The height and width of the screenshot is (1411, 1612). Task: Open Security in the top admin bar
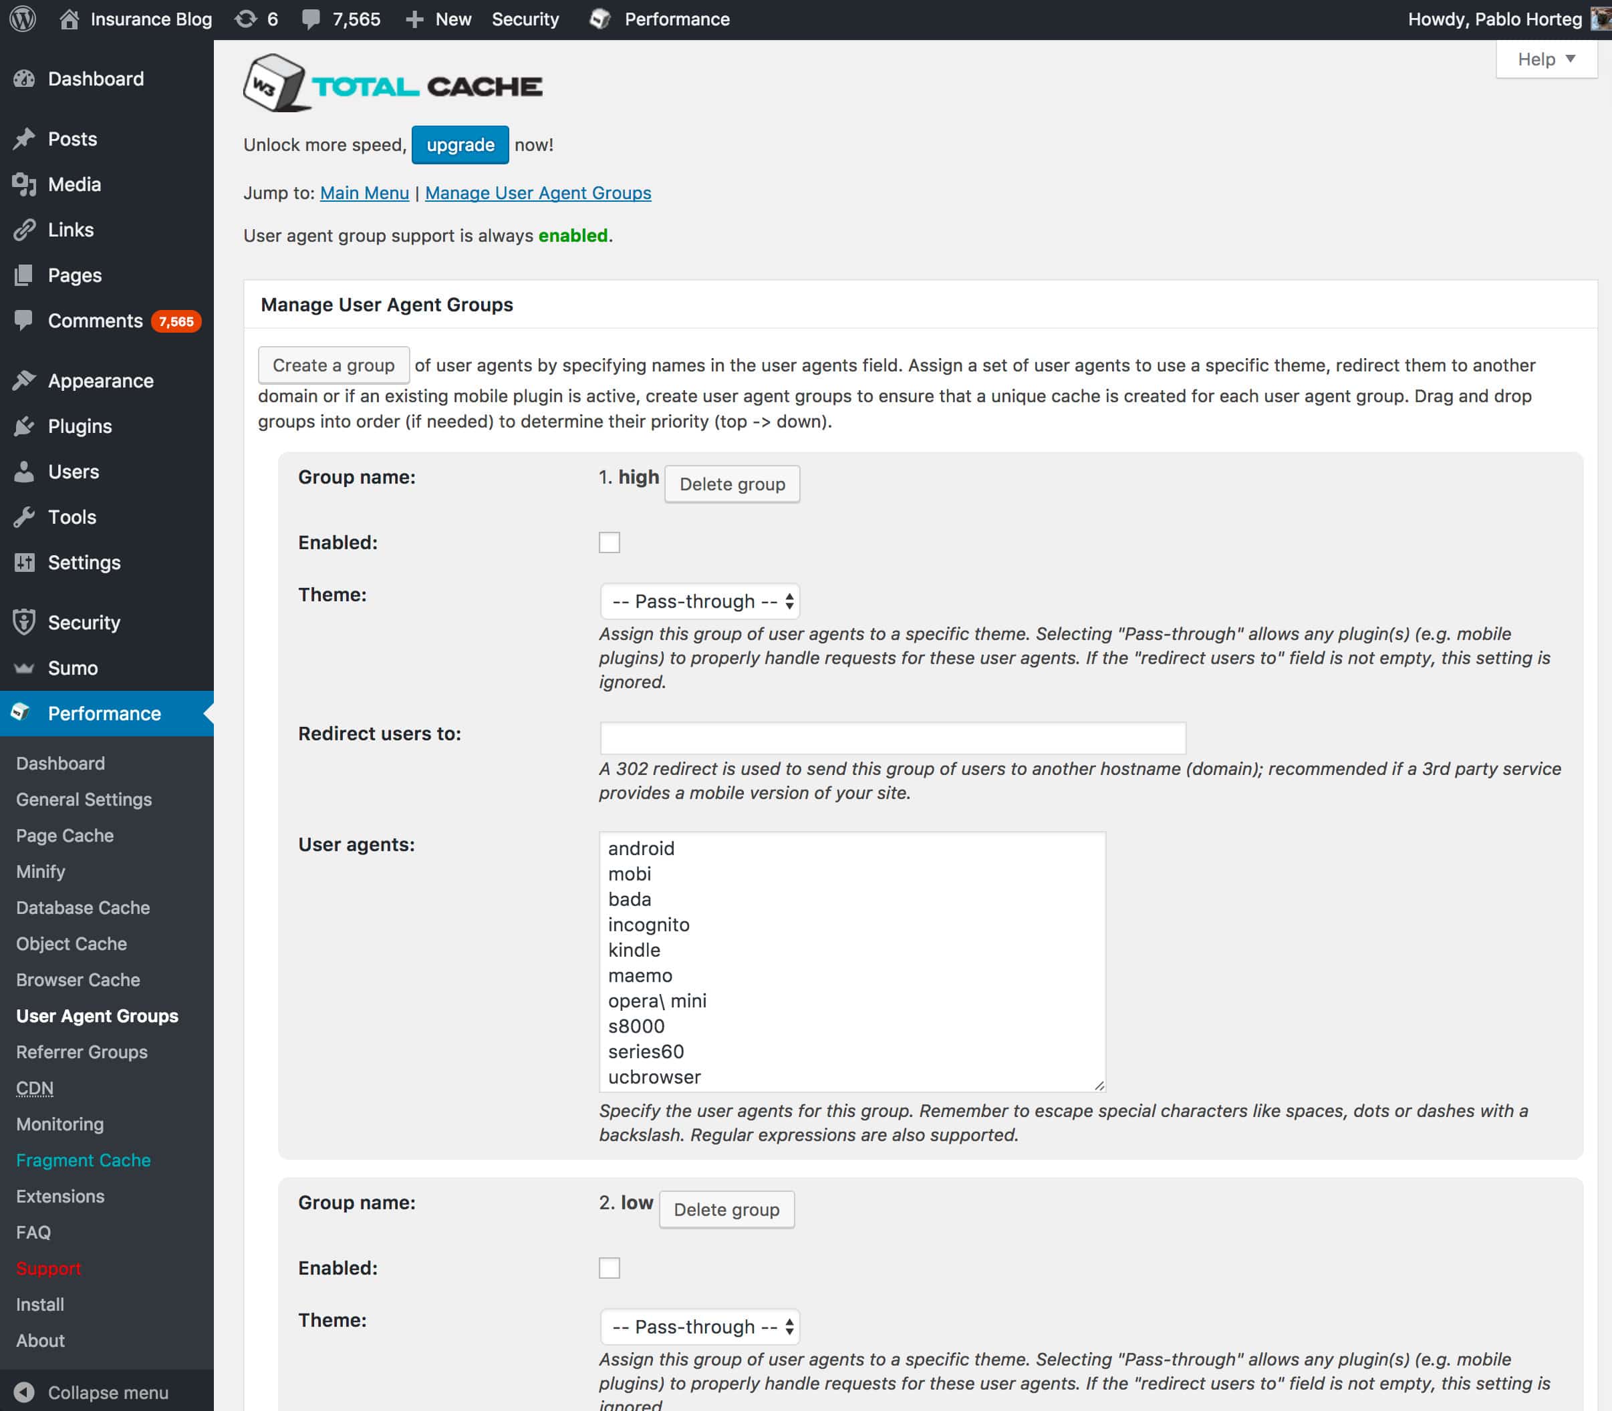pyautogui.click(x=525, y=19)
